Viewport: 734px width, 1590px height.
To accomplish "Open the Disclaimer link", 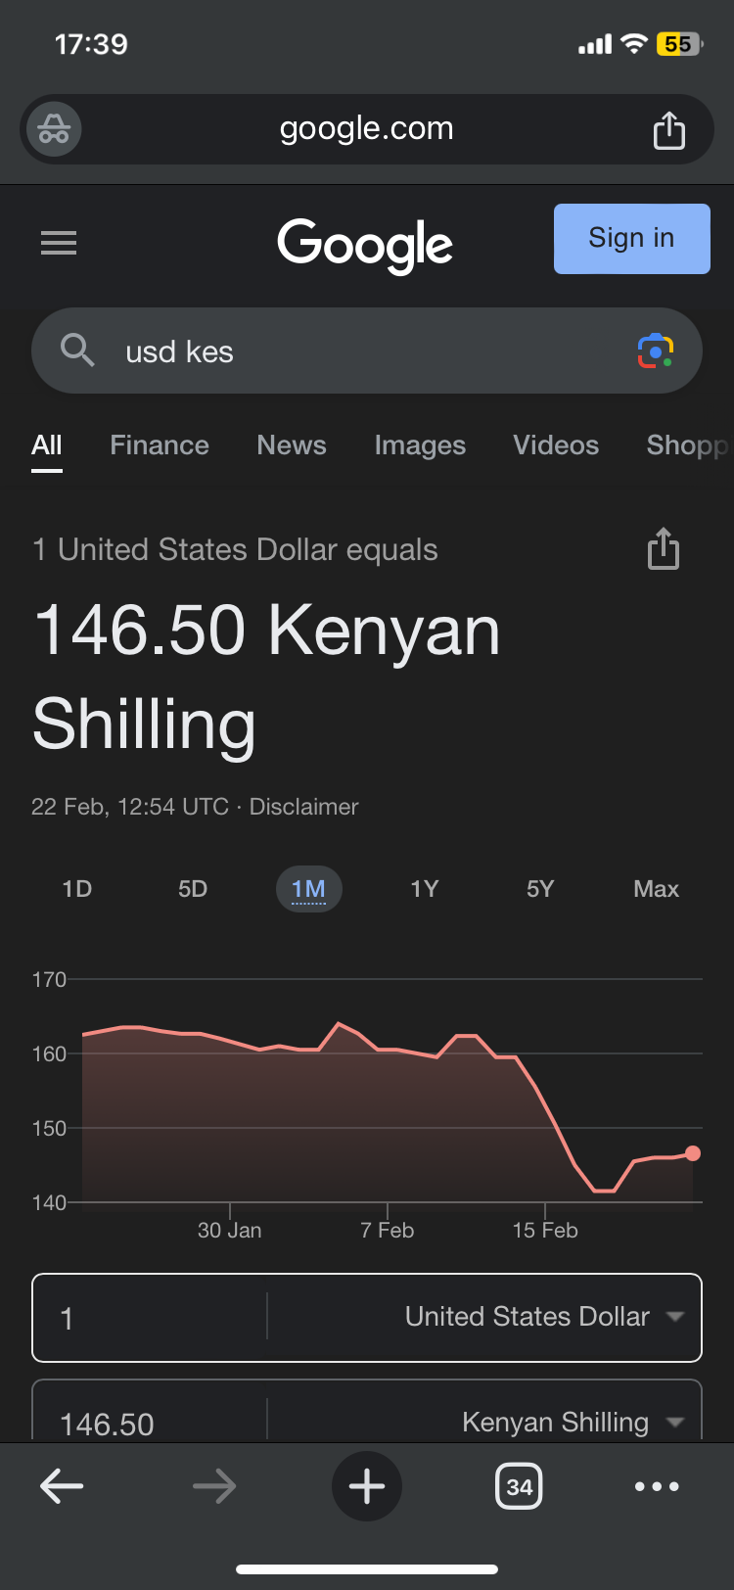I will (303, 807).
